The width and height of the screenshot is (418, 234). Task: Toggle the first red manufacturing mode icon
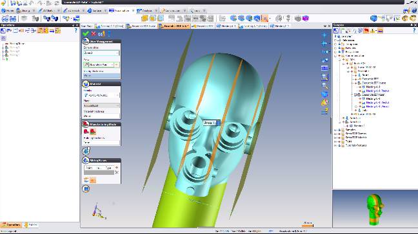point(86,132)
